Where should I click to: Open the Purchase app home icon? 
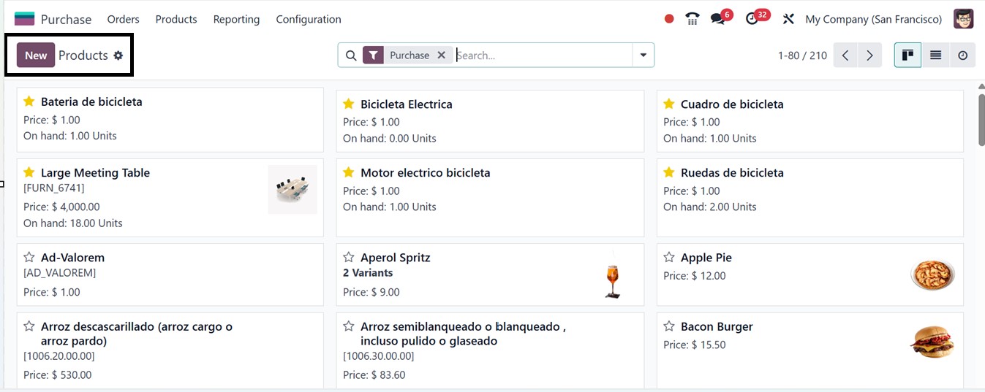pos(24,19)
